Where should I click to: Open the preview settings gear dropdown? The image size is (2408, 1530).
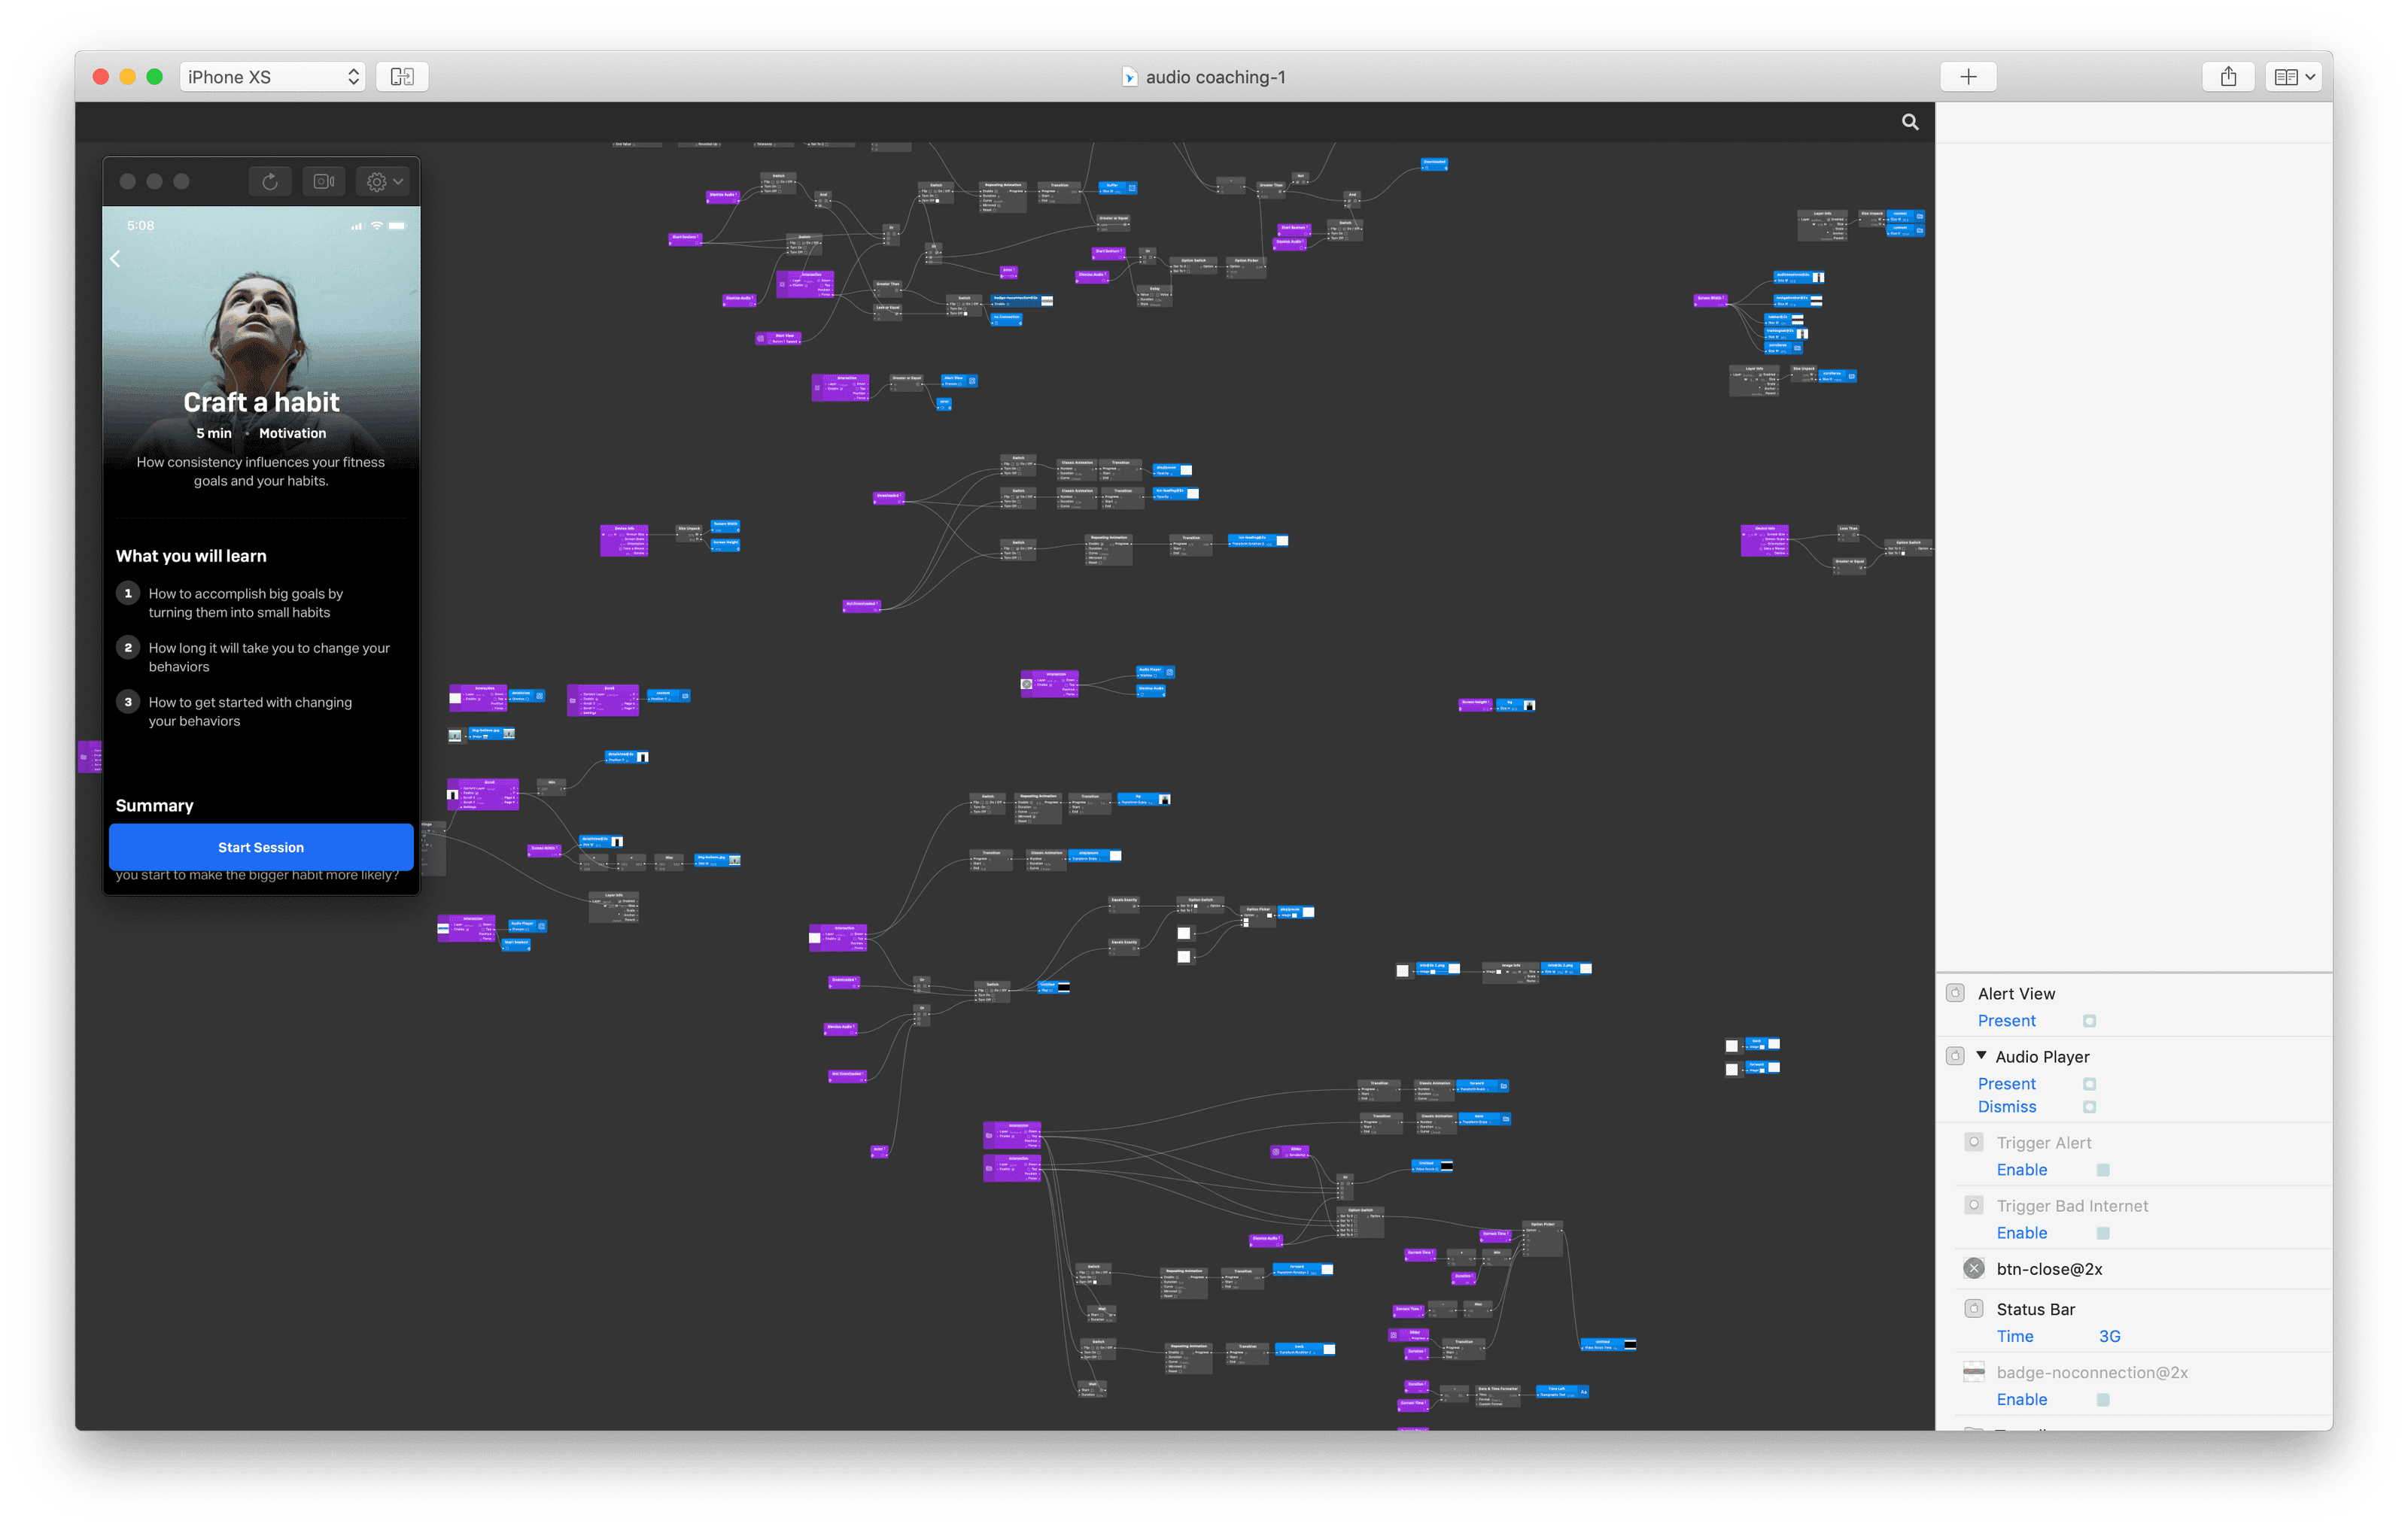383,182
